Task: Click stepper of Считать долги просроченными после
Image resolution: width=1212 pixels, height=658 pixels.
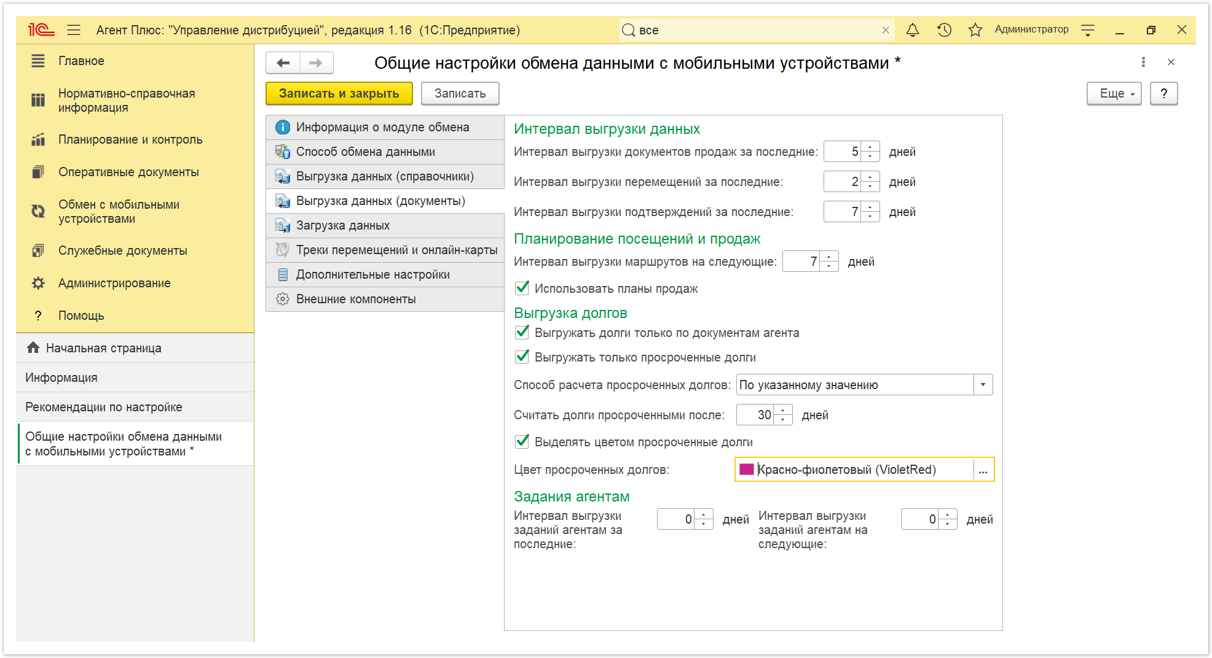Action: coord(783,415)
